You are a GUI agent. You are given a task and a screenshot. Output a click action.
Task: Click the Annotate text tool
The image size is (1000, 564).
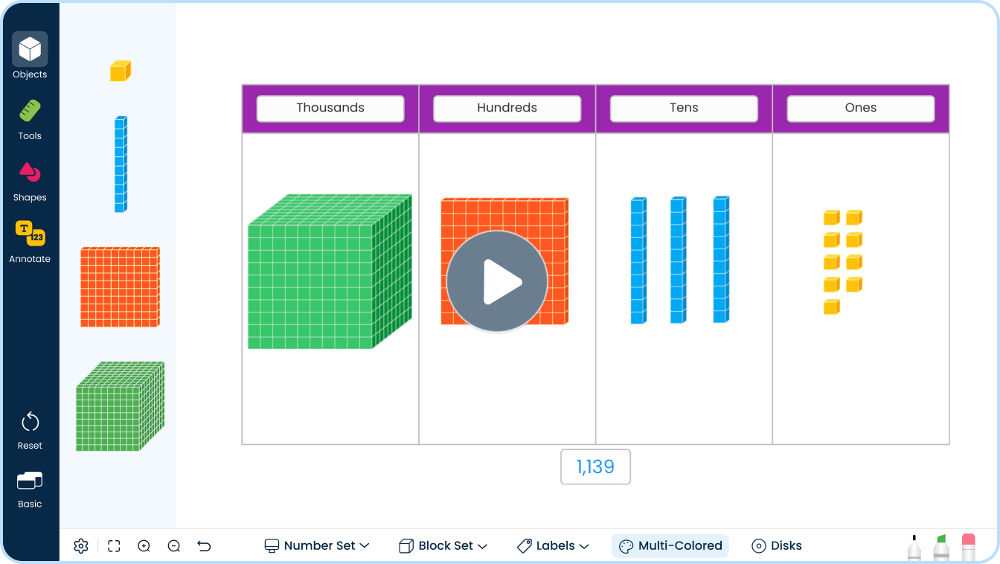pos(30,241)
